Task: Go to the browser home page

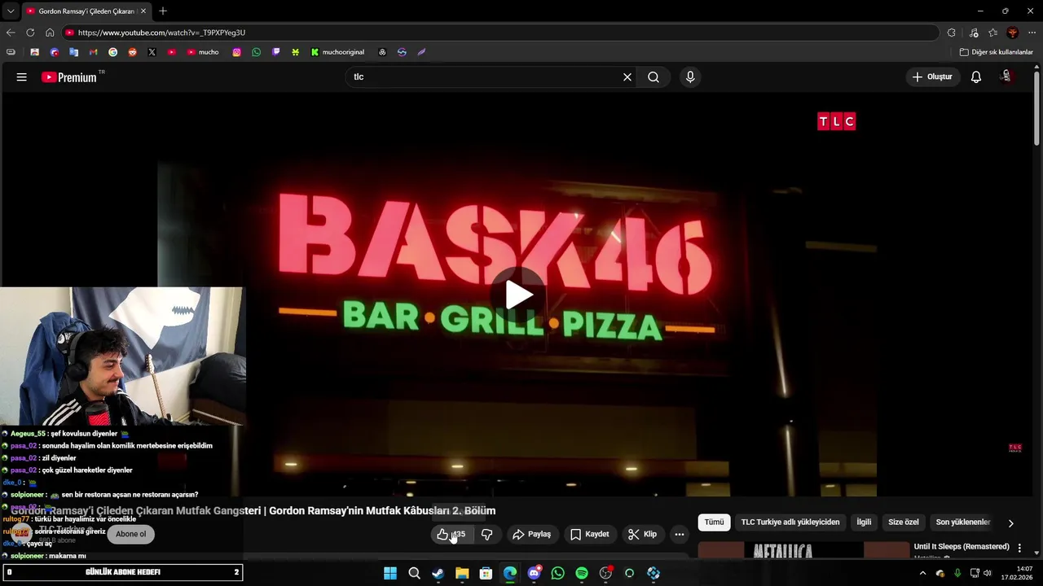Action: [50, 33]
